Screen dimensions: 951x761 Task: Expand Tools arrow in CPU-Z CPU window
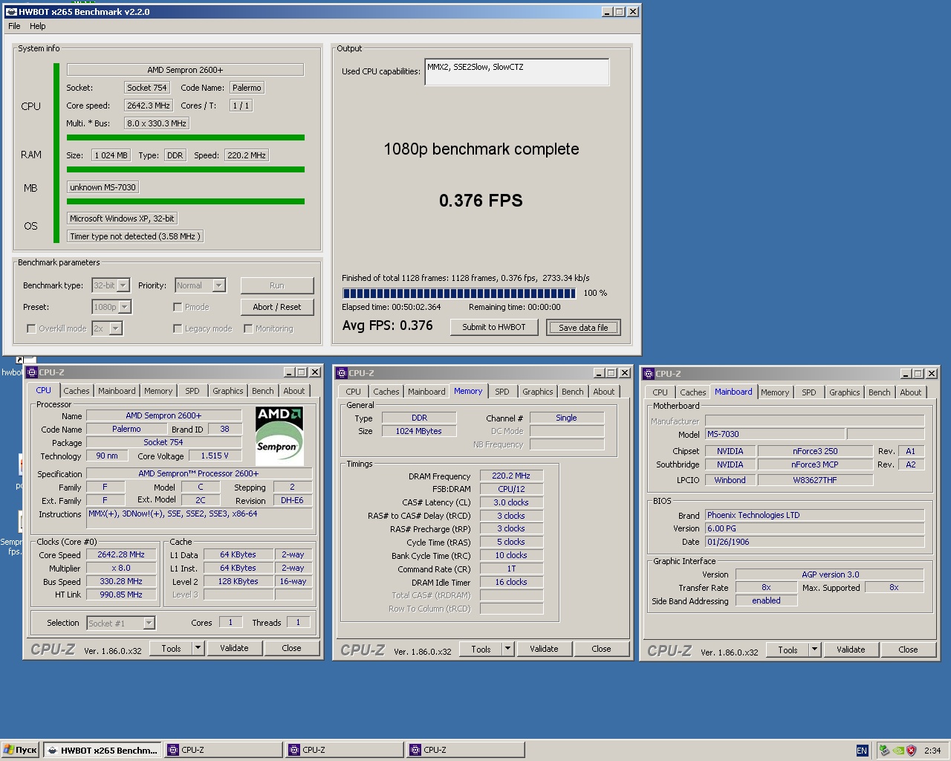[x=198, y=648]
